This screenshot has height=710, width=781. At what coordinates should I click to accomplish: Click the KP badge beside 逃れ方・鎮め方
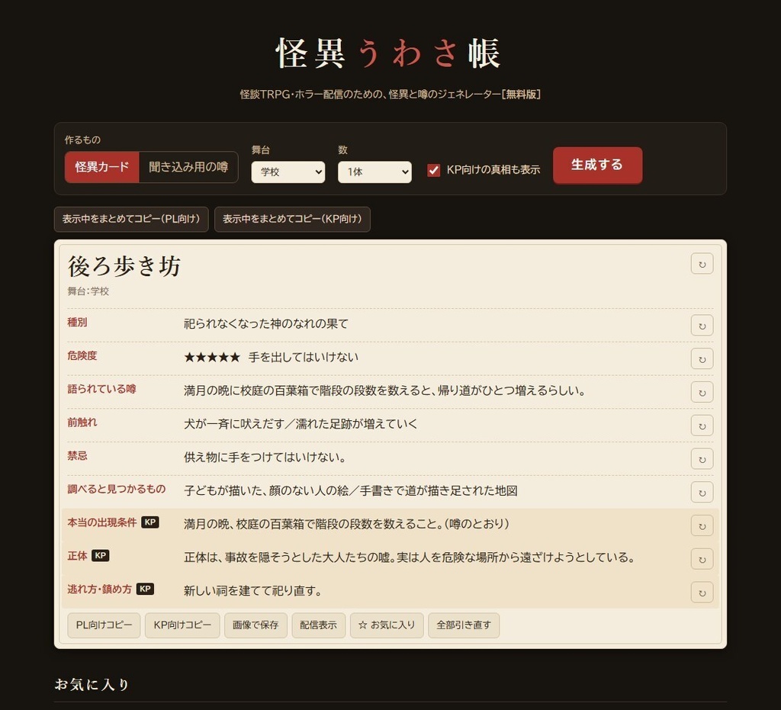click(145, 589)
